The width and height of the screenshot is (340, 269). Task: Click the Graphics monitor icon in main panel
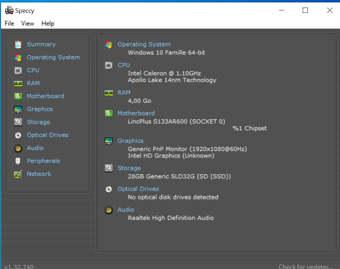pyautogui.click(x=109, y=141)
